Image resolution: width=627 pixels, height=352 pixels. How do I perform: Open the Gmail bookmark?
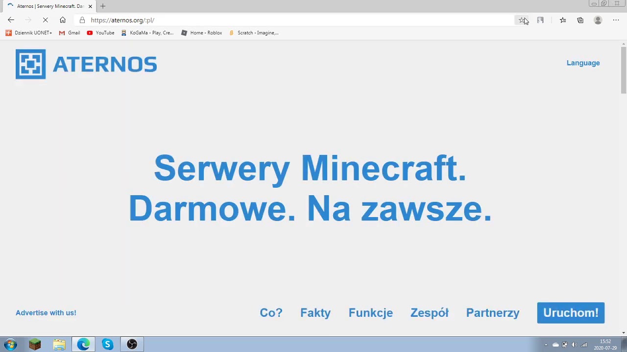coord(70,33)
